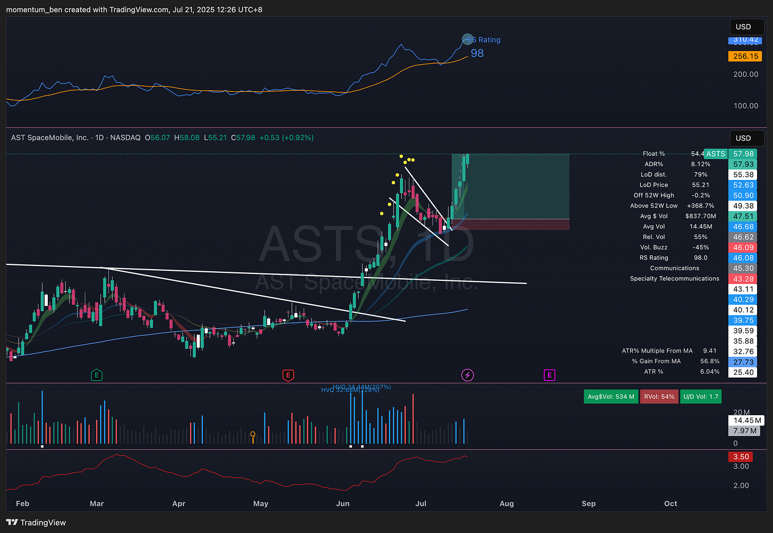Click the % Gain From MA value 56.8%
This screenshot has height=533, width=773.
pyautogui.click(x=710, y=361)
